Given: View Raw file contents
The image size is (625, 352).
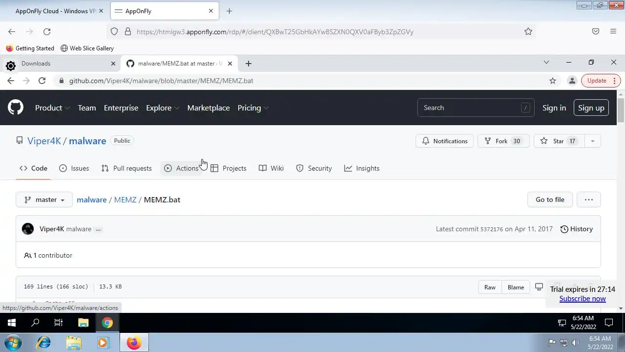Looking at the screenshot, I should click(490, 287).
